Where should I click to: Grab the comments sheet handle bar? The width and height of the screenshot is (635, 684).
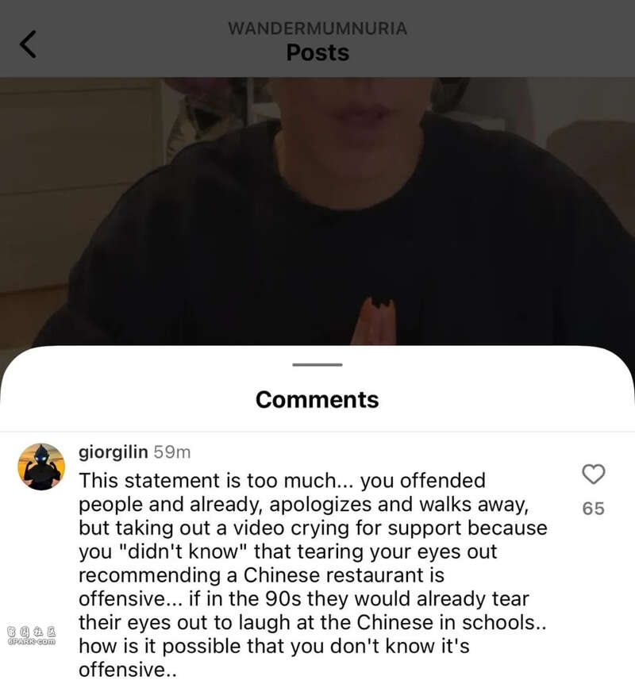(317, 364)
